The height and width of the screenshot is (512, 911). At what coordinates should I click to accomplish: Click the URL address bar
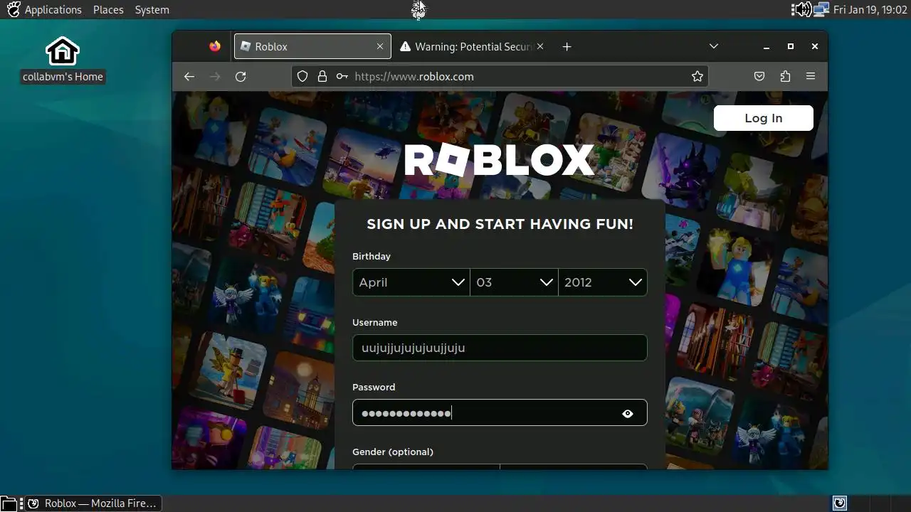click(500, 76)
